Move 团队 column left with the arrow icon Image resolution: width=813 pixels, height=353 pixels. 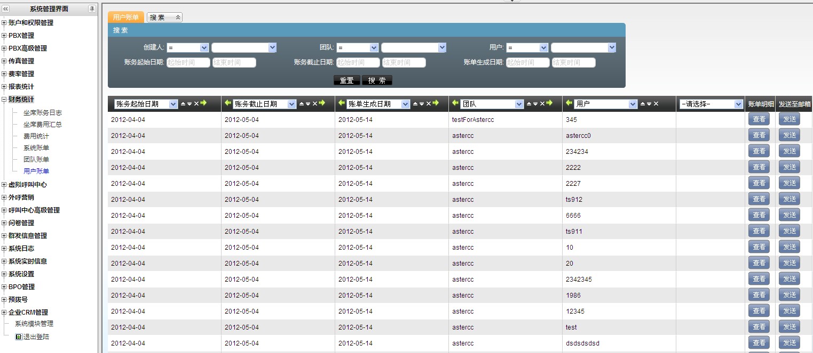click(x=455, y=103)
